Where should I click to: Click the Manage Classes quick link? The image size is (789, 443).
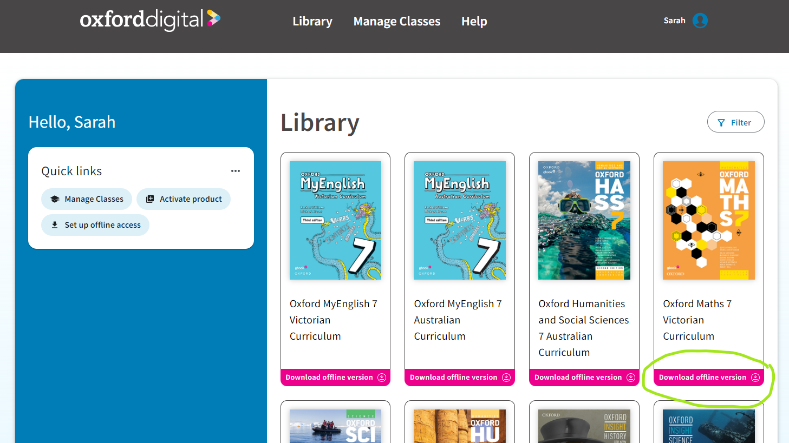click(x=87, y=199)
